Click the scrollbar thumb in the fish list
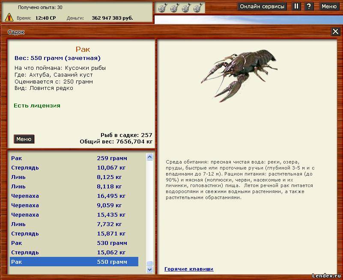 coord(149,263)
